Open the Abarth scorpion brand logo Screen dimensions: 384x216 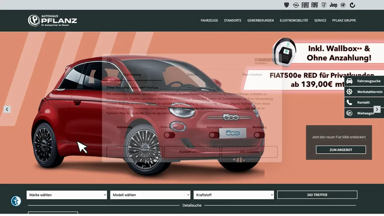(x=324, y=5)
